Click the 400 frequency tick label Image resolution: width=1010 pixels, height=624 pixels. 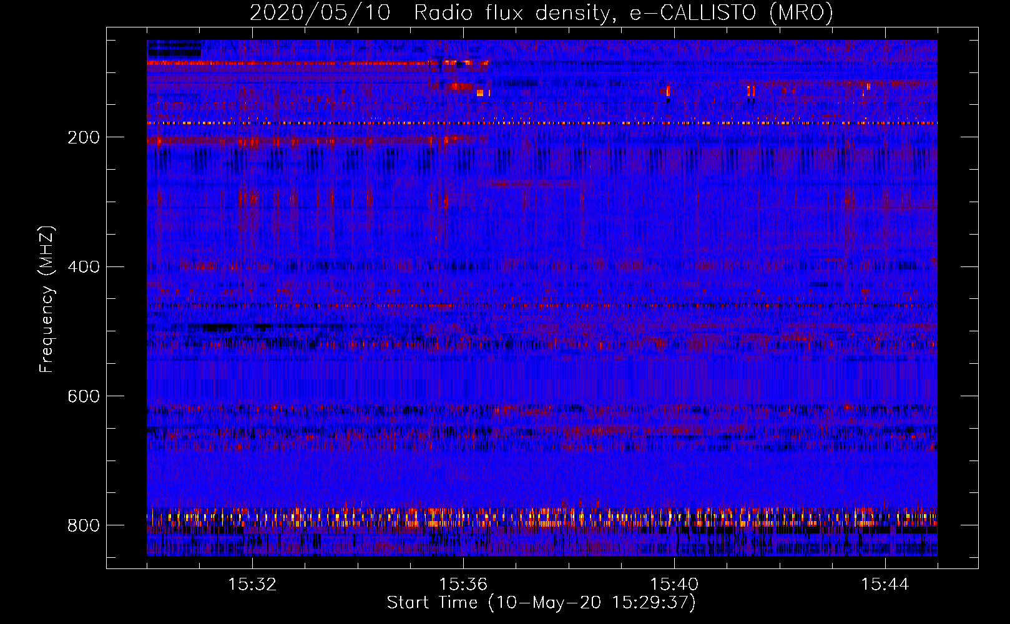point(84,267)
